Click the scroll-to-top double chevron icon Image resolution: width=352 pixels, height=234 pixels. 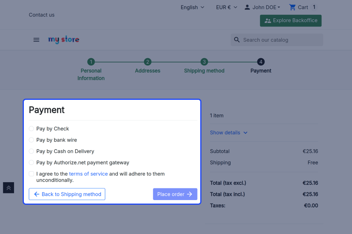coord(9,188)
